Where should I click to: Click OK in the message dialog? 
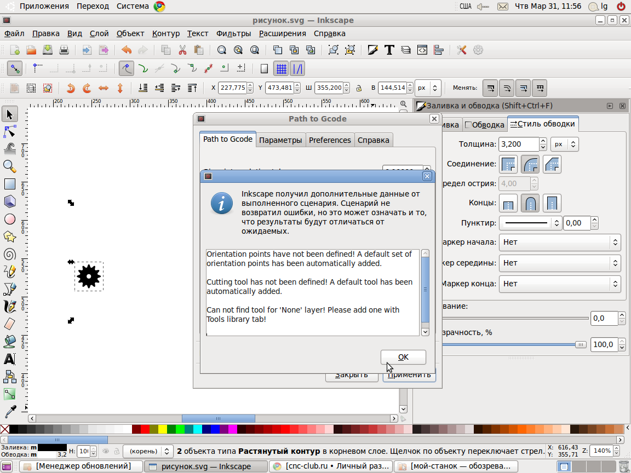pos(403,357)
